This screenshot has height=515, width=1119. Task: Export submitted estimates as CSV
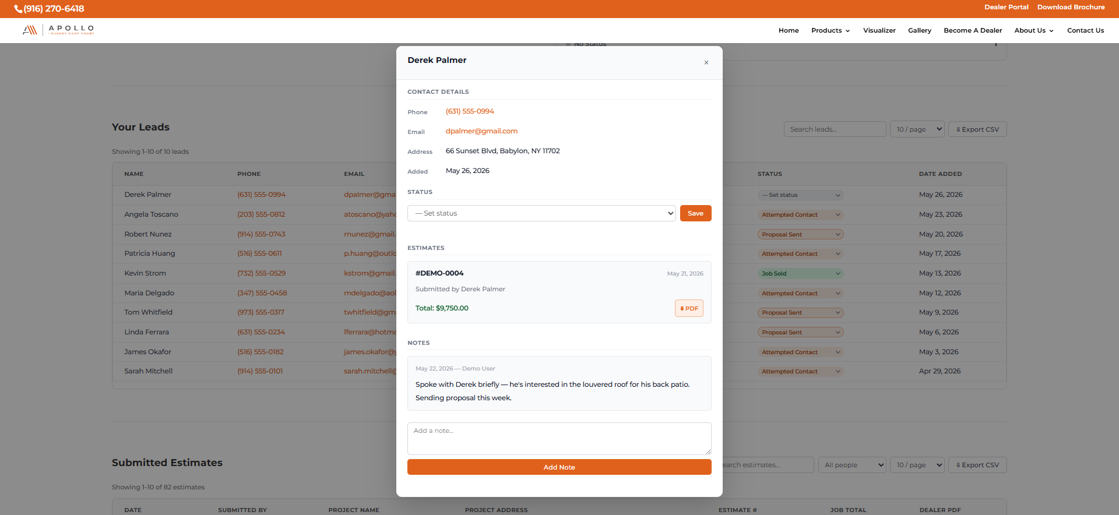coord(977,465)
